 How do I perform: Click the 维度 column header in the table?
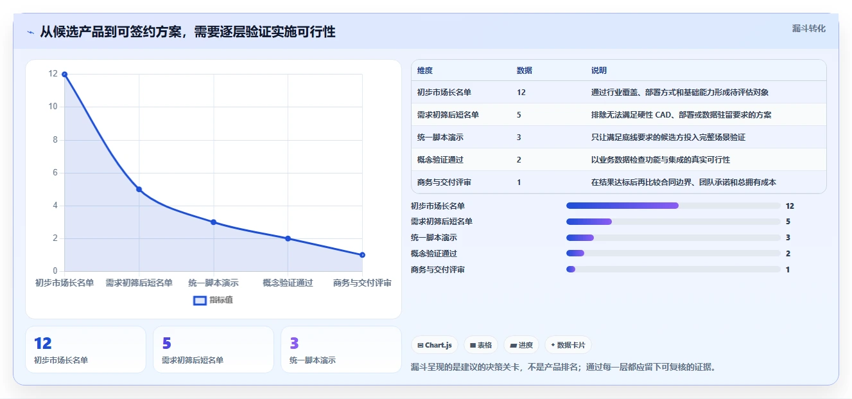point(425,71)
